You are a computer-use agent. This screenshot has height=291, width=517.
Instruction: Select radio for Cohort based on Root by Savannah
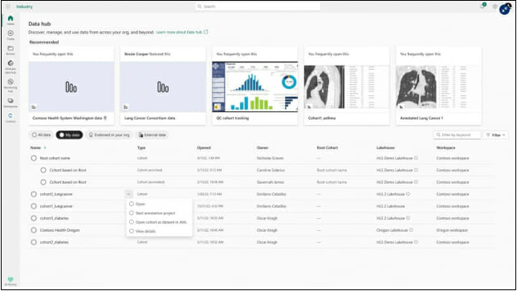(43, 182)
